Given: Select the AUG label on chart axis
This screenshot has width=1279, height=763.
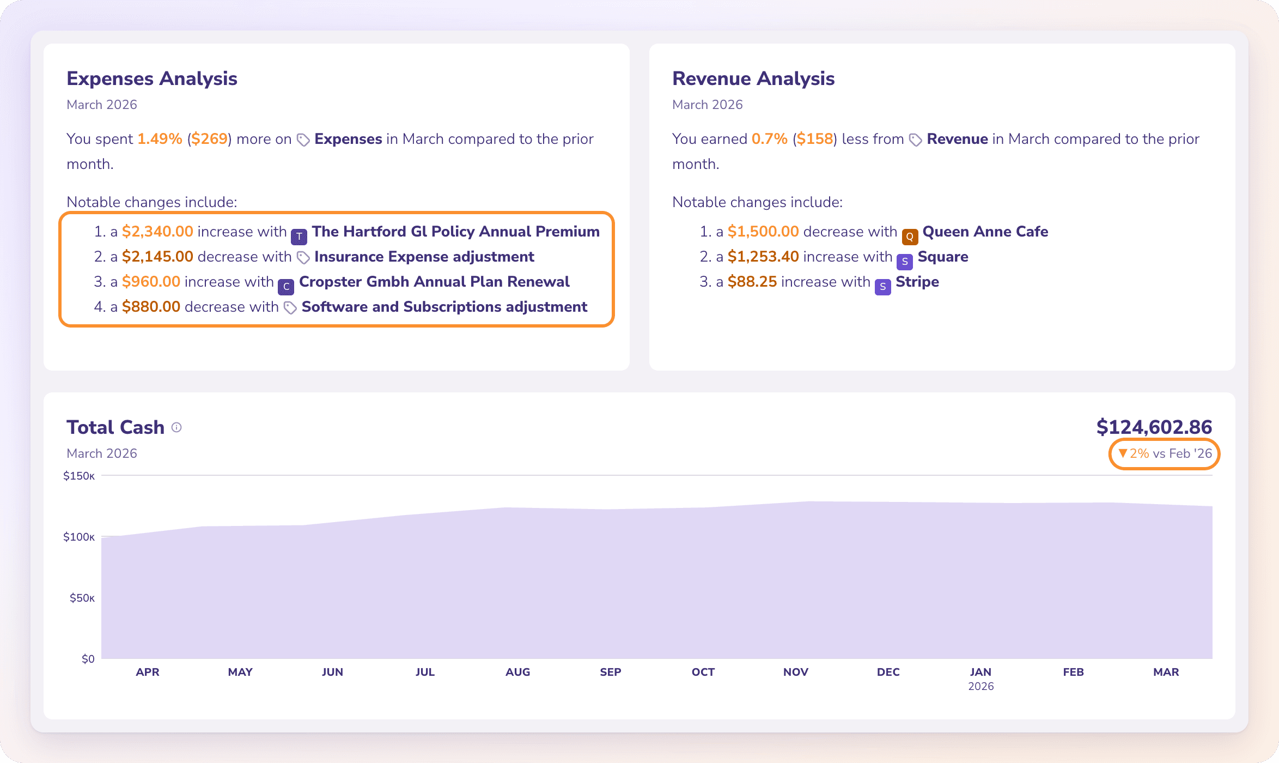Looking at the screenshot, I should point(517,672).
